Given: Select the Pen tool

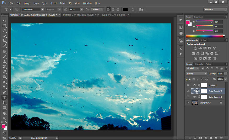Looking at the screenshot, I should click(4, 92).
